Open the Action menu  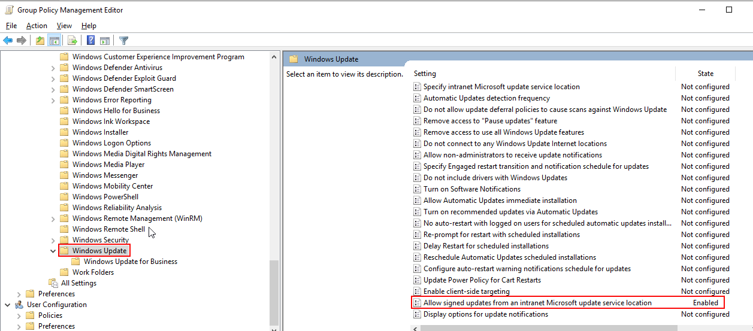pos(37,26)
